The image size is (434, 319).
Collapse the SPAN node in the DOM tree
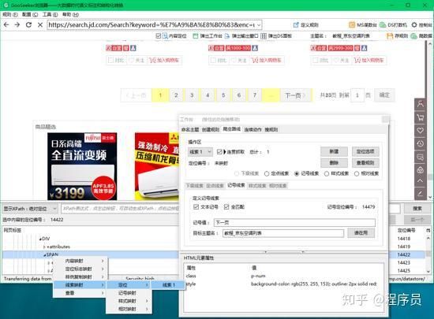[44, 254]
